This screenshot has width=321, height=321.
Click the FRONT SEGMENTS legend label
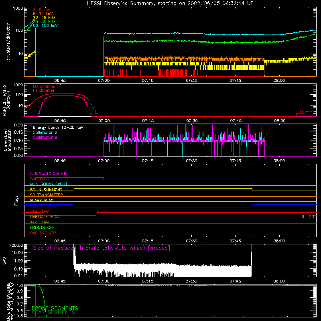(x=55, y=308)
